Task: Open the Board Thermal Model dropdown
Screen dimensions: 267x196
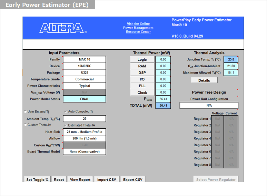Action: point(85,151)
